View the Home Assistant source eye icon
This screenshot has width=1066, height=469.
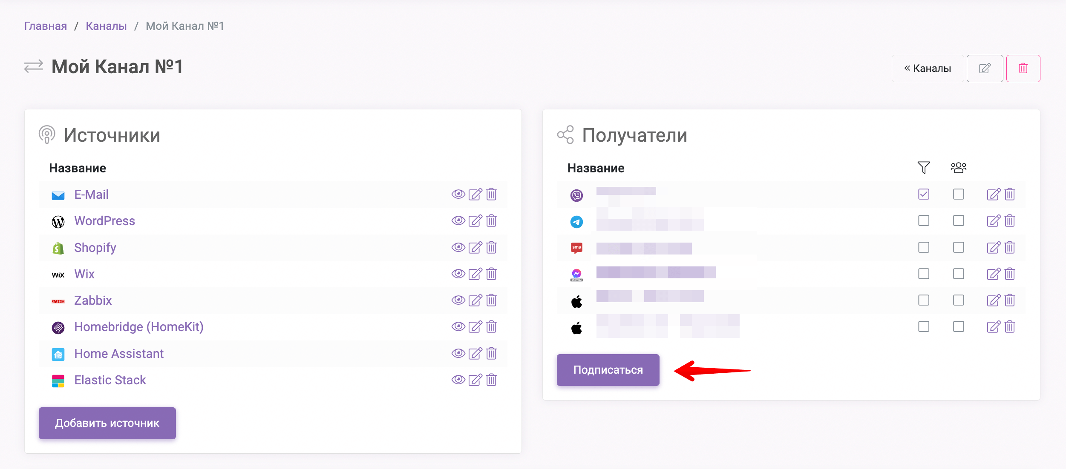(458, 353)
